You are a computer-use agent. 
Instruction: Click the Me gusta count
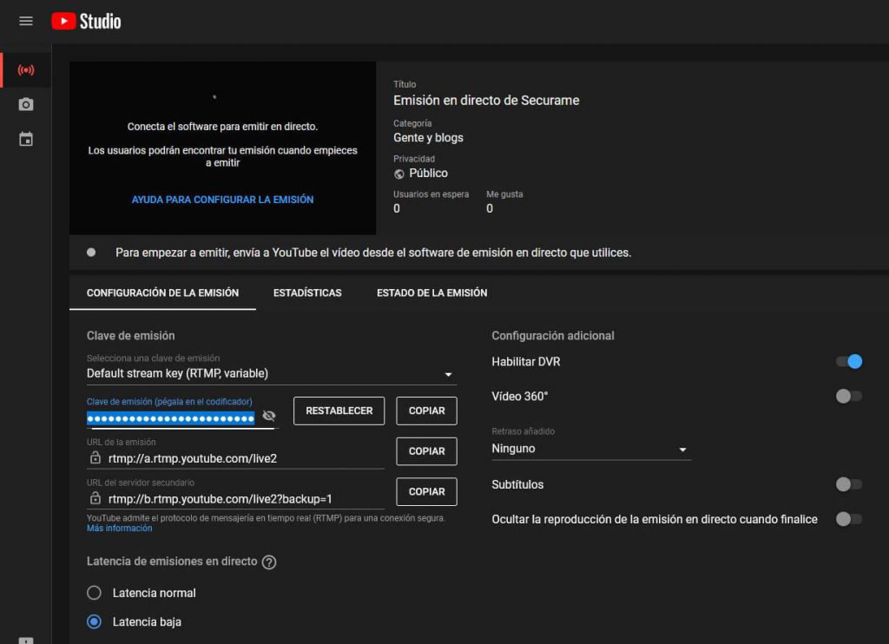[x=490, y=208]
